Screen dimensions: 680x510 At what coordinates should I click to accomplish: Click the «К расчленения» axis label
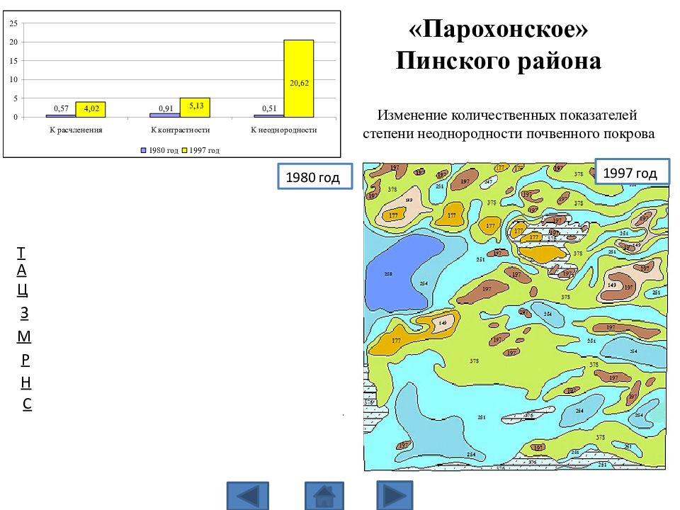pos(76,130)
